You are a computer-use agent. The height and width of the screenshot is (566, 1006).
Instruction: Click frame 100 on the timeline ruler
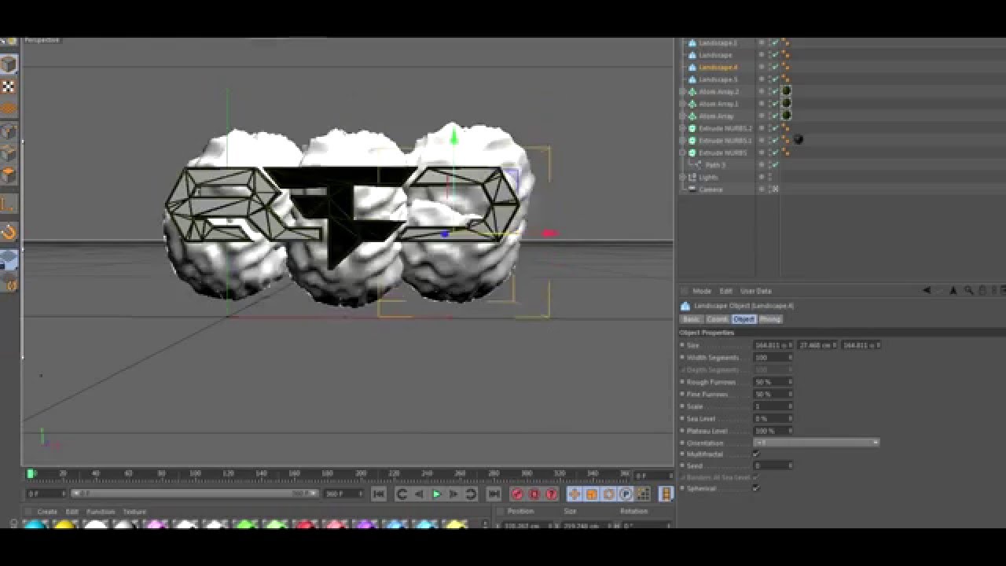coord(195,474)
